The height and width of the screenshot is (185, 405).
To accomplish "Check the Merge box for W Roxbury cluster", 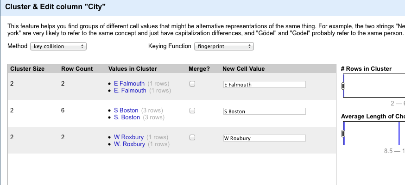I will pos(192,137).
